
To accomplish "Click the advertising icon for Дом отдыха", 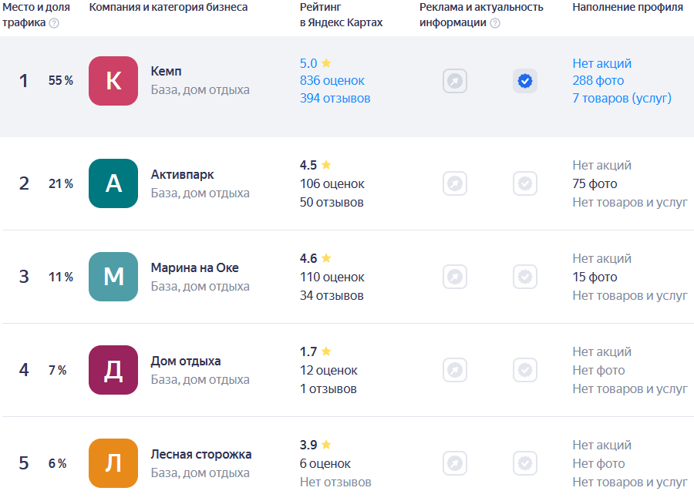I will [454, 370].
